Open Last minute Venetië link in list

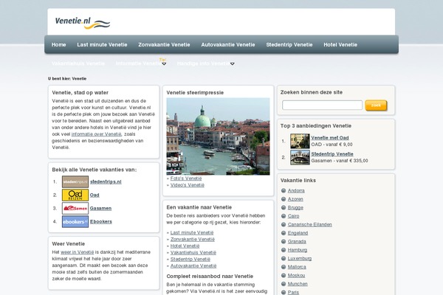192,232
